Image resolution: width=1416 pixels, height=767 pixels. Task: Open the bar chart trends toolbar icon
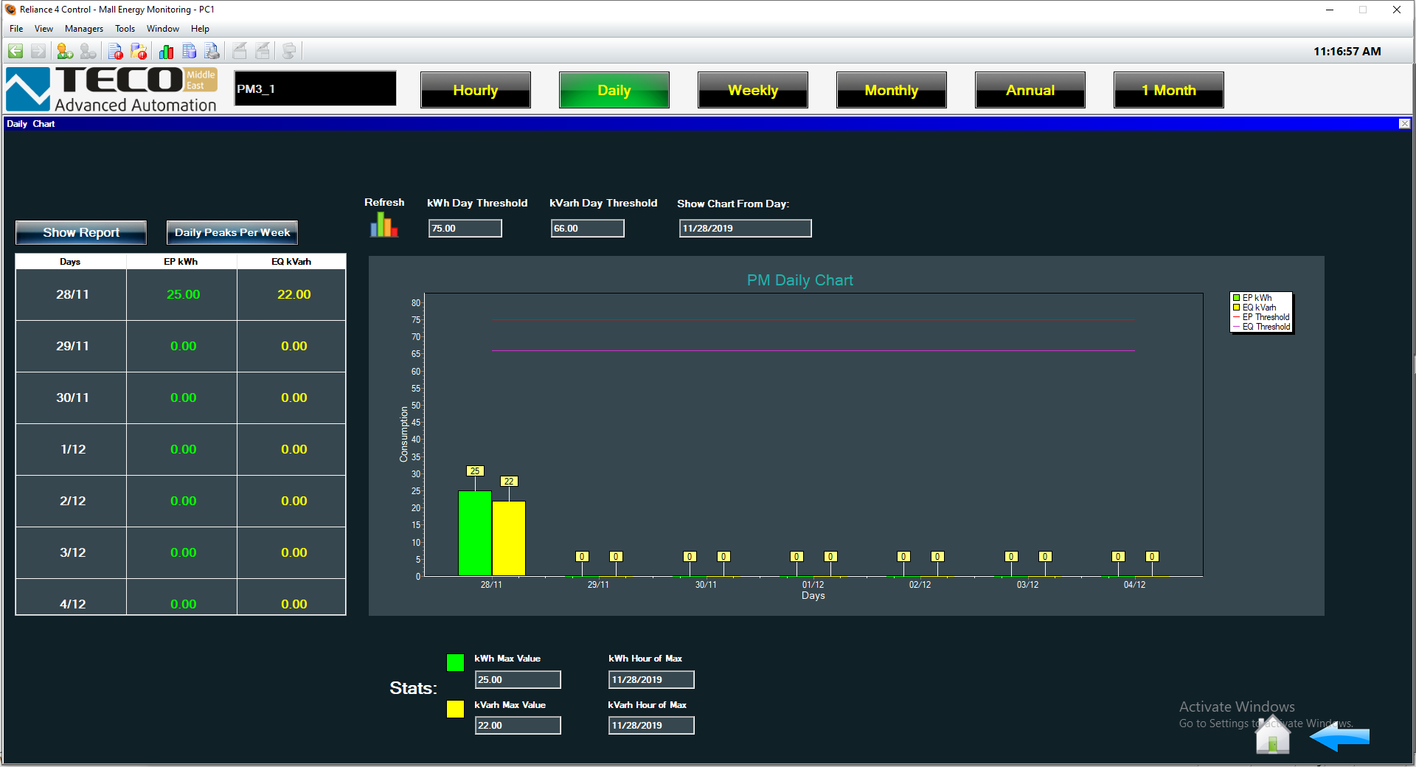pos(166,51)
